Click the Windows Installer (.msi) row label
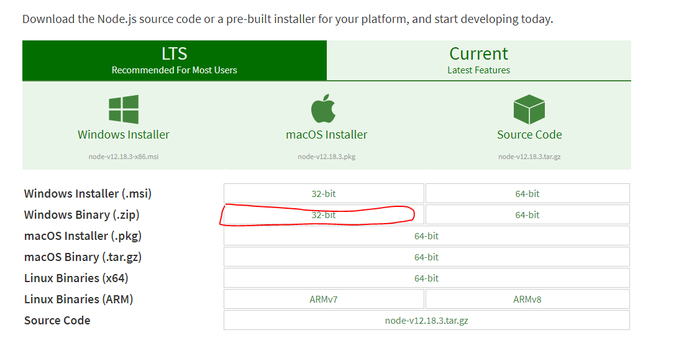684x348 pixels. tap(88, 194)
